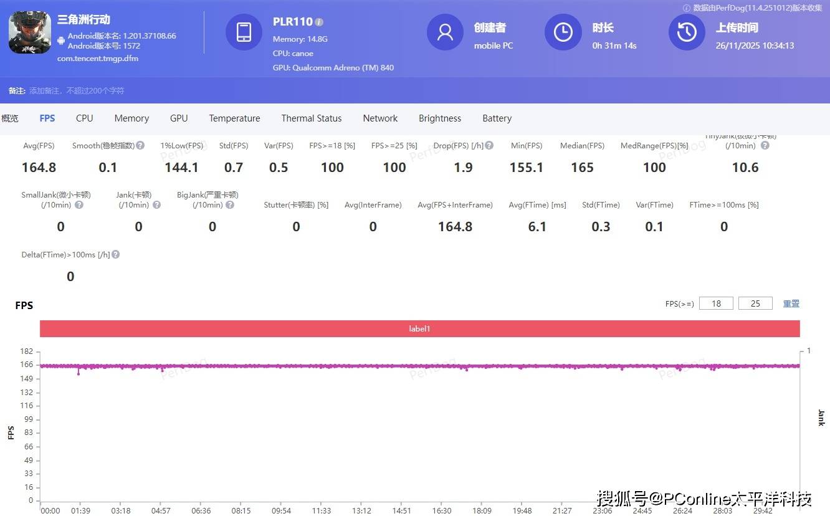830x516 pixels.
Task: Click help icon beside Drop(FPS)
Action: [489, 145]
